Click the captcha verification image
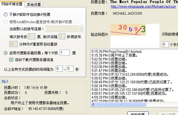The image size is (178, 115). pyautogui.click(x=128, y=30)
